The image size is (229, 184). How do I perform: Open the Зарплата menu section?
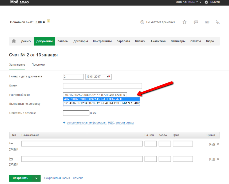tap(123, 41)
